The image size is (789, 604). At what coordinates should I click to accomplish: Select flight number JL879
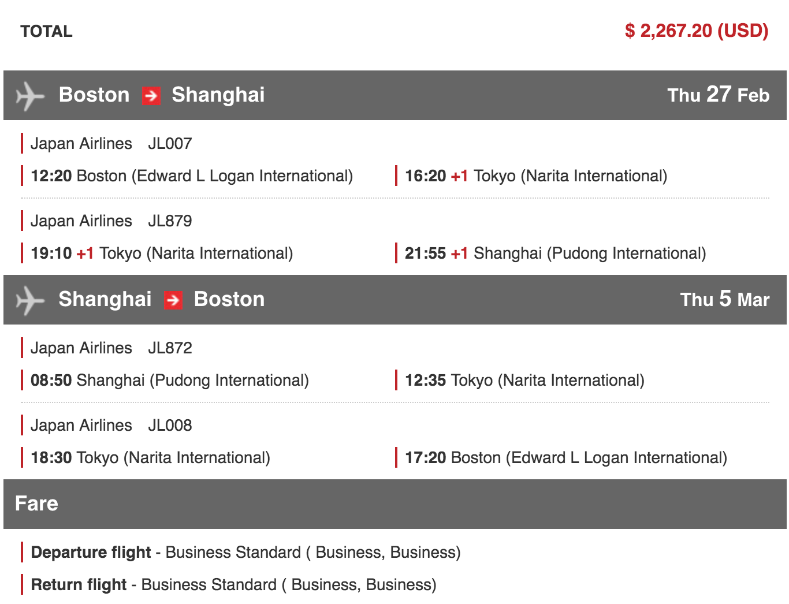(170, 221)
